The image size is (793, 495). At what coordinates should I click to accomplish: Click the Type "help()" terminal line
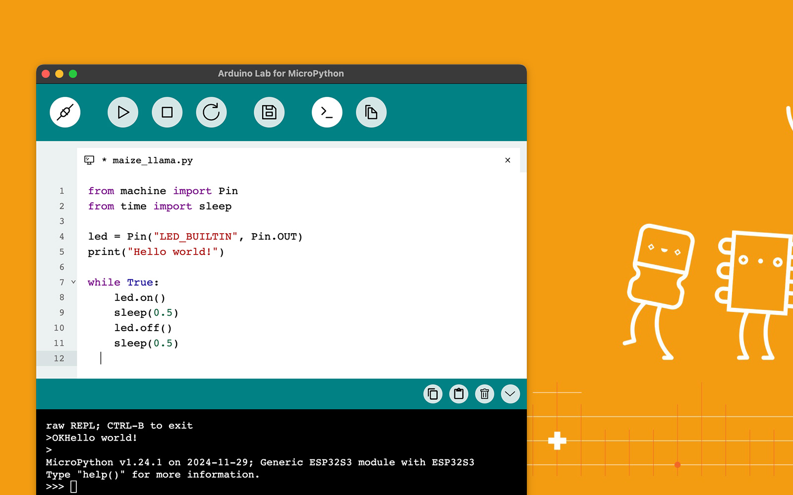[x=153, y=475]
